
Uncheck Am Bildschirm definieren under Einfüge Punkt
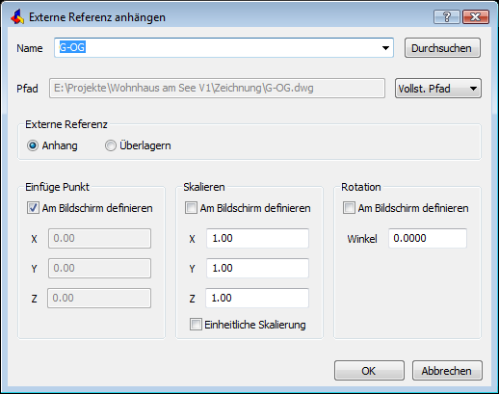tap(33, 208)
